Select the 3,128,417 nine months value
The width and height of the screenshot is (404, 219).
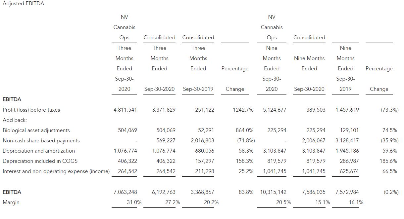(347, 141)
